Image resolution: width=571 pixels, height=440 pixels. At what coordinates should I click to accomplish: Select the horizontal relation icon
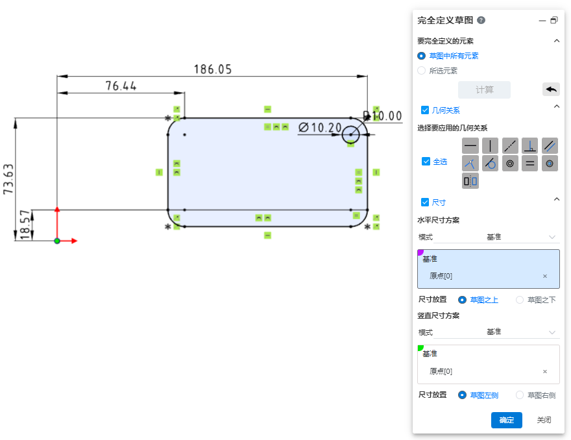470,146
